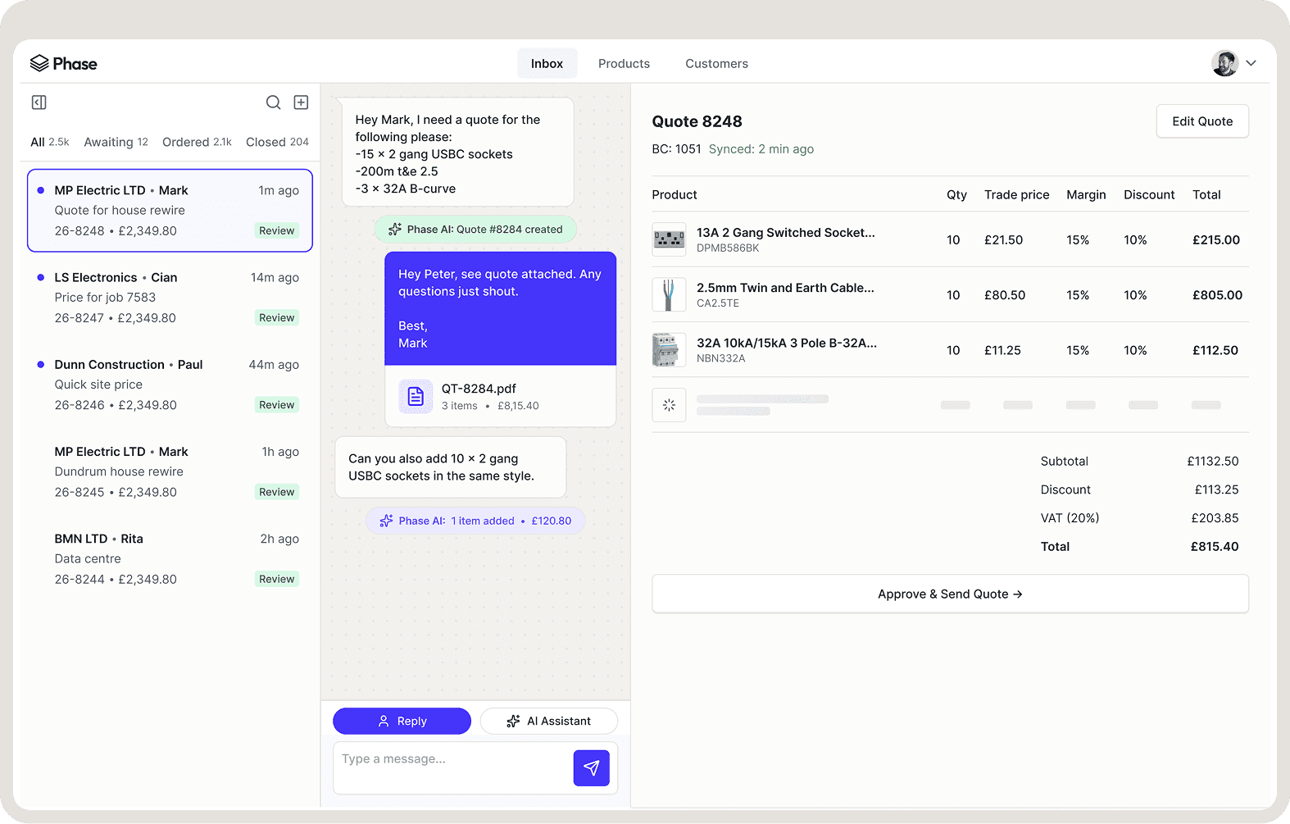Click the loading spinner row icon
1290x824 pixels.
click(669, 405)
